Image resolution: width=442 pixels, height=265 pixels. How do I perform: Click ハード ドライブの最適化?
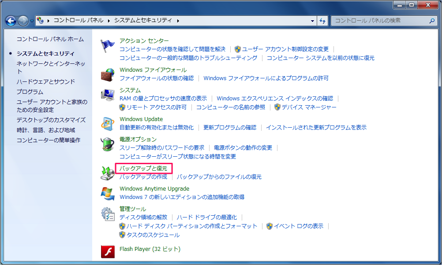(206, 217)
